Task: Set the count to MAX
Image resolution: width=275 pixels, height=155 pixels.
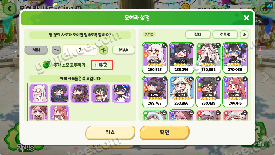Action: tap(124, 50)
